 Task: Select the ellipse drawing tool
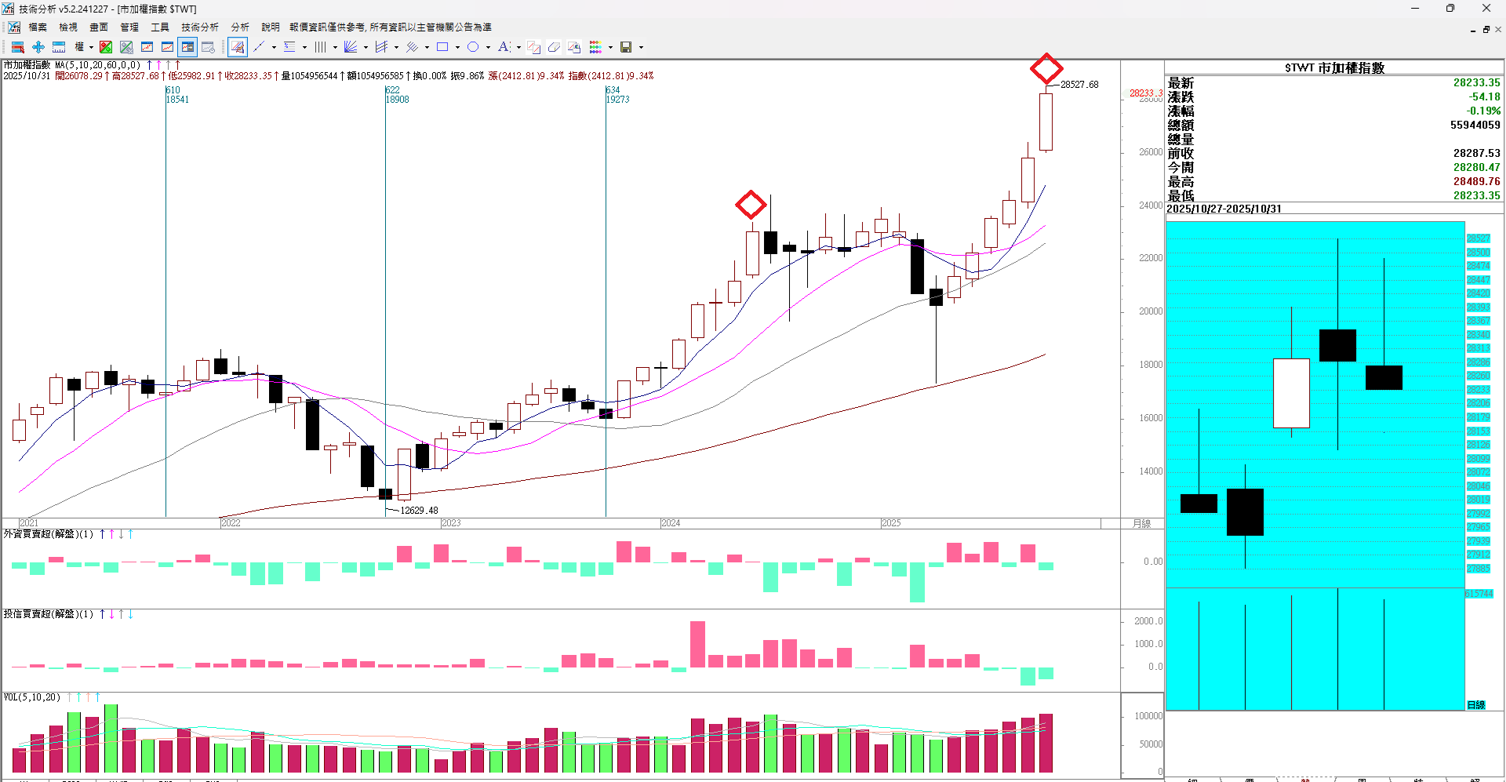pyautogui.click(x=473, y=47)
